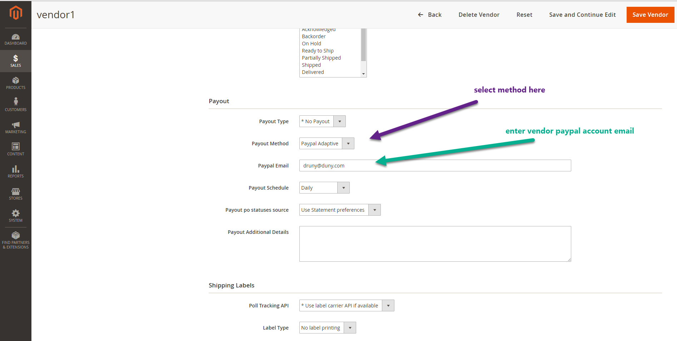Click the Paypal Email field label
Screen dimensions: 677x341
pyautogui.click(x=273, y=166)
